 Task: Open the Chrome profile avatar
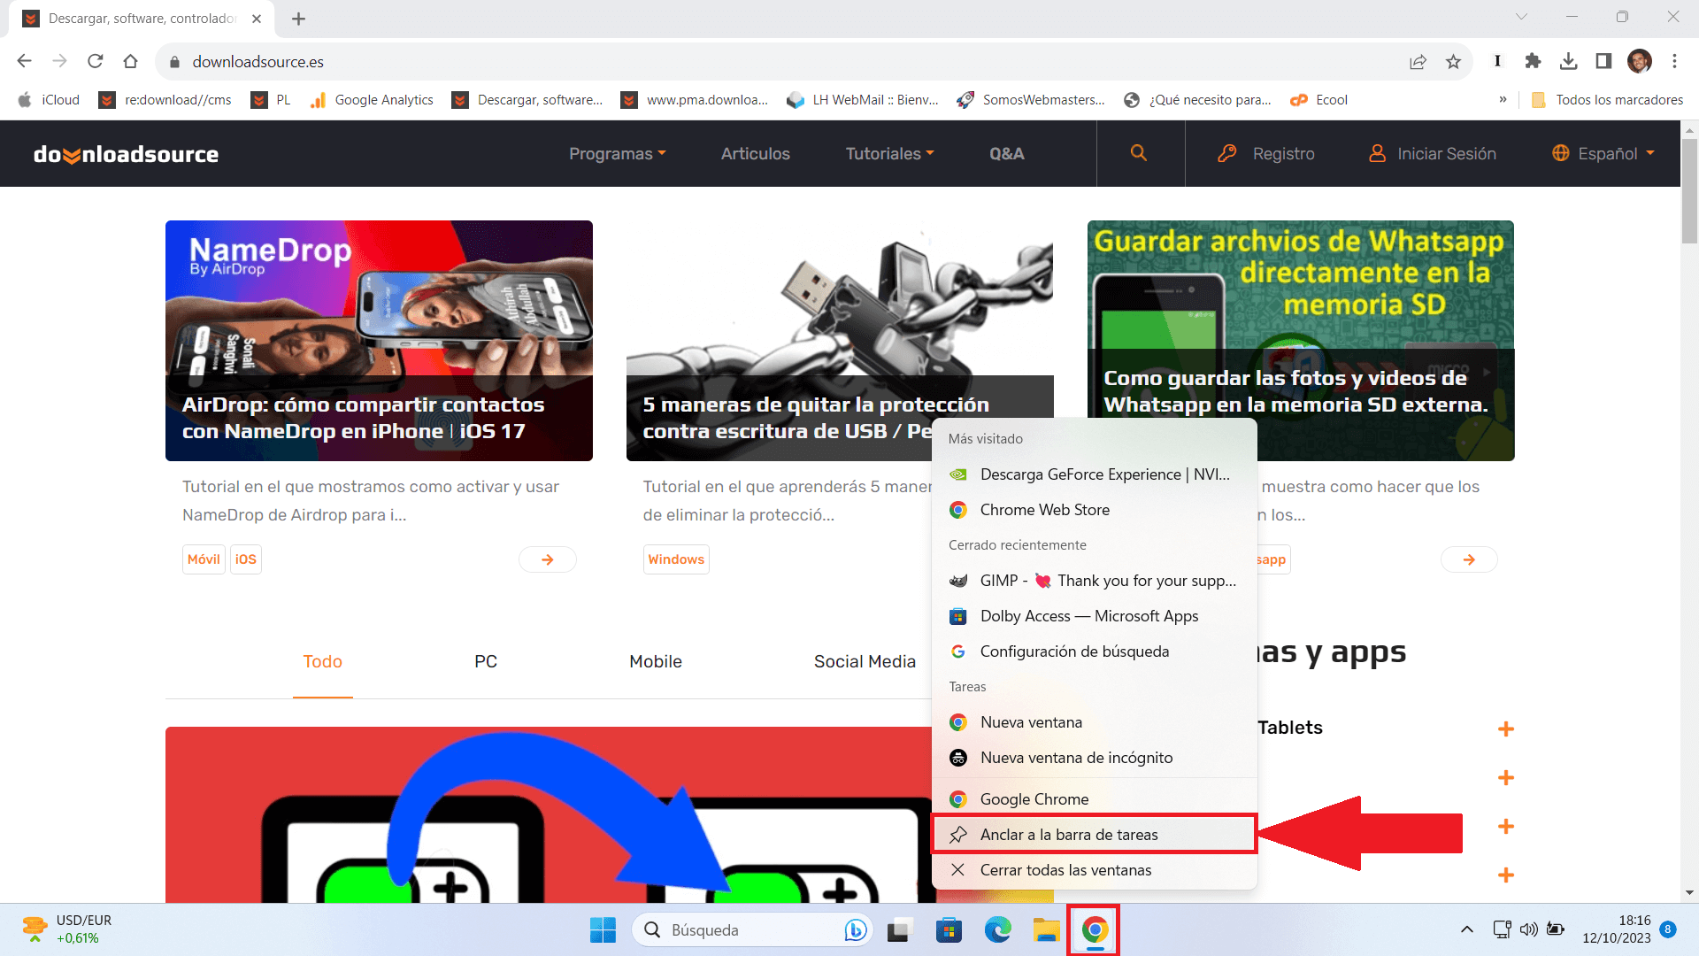point(1640,61)
